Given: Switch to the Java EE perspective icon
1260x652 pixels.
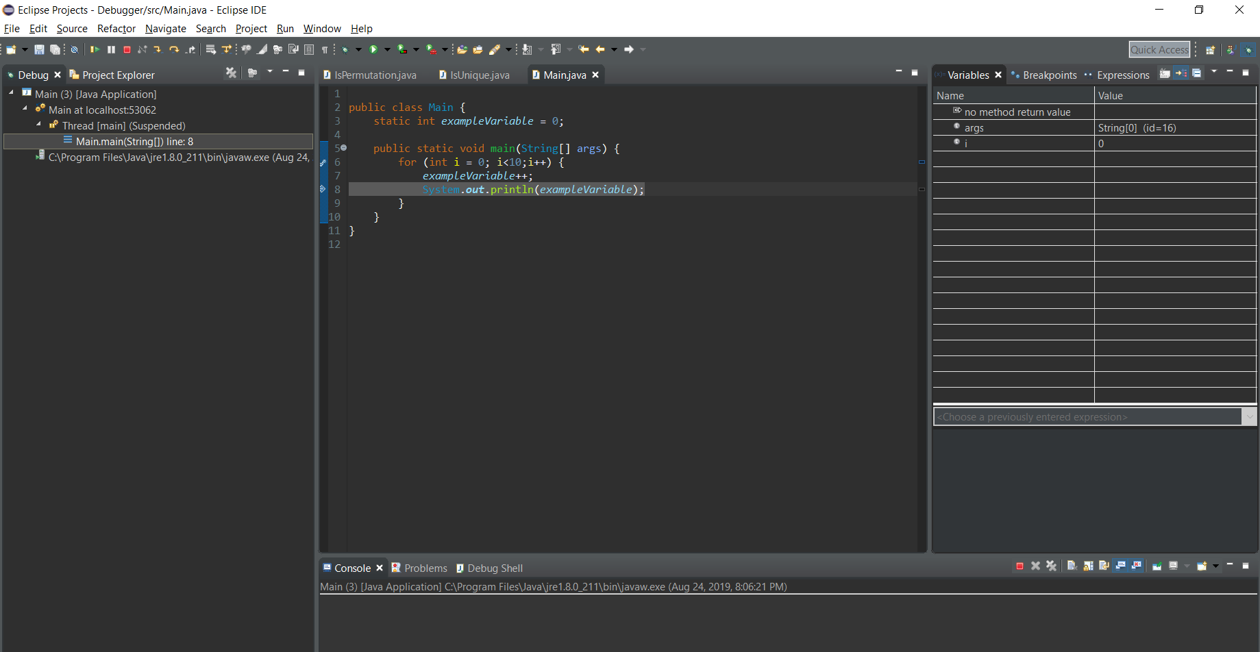Looking at the screenshot, I should click(x=1230, y=49).
